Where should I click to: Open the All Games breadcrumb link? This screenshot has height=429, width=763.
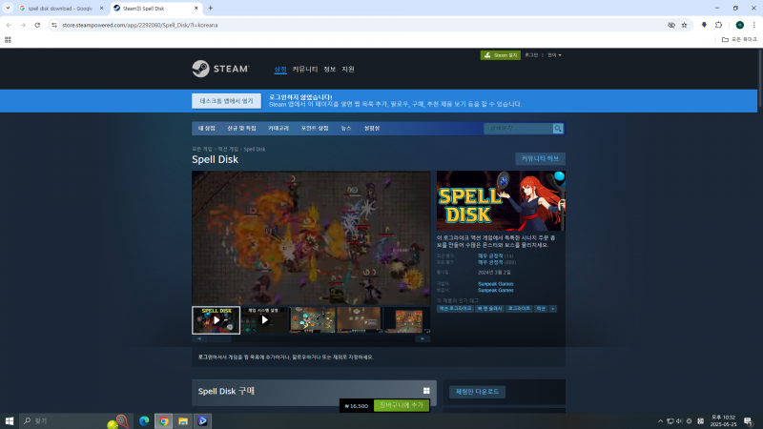(202, 150)
